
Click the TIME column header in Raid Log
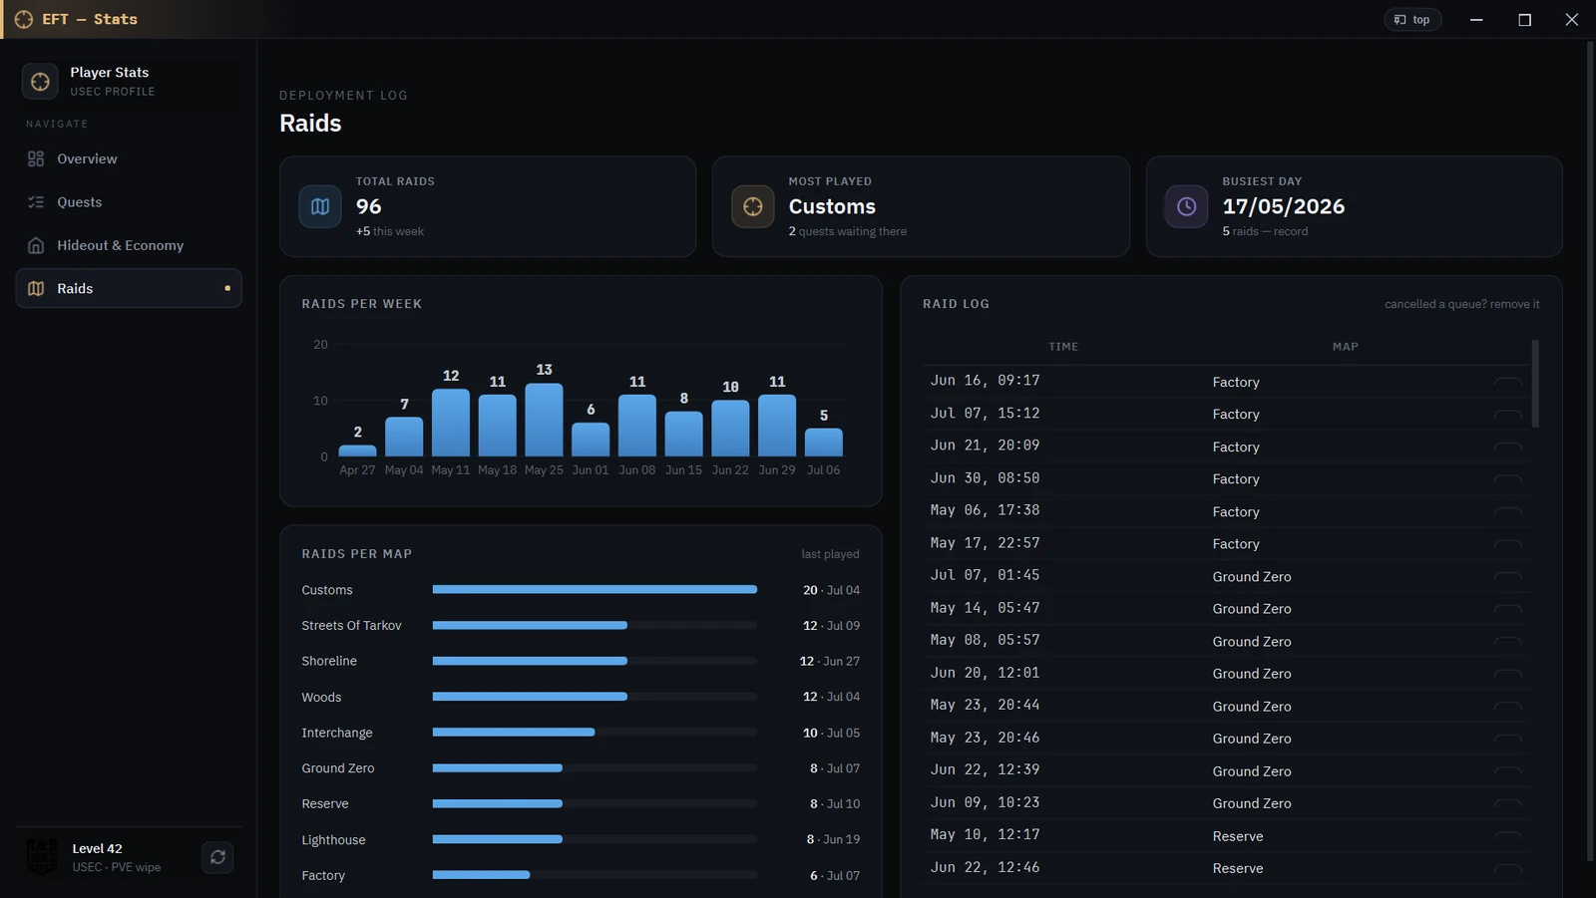(1063, 347)
